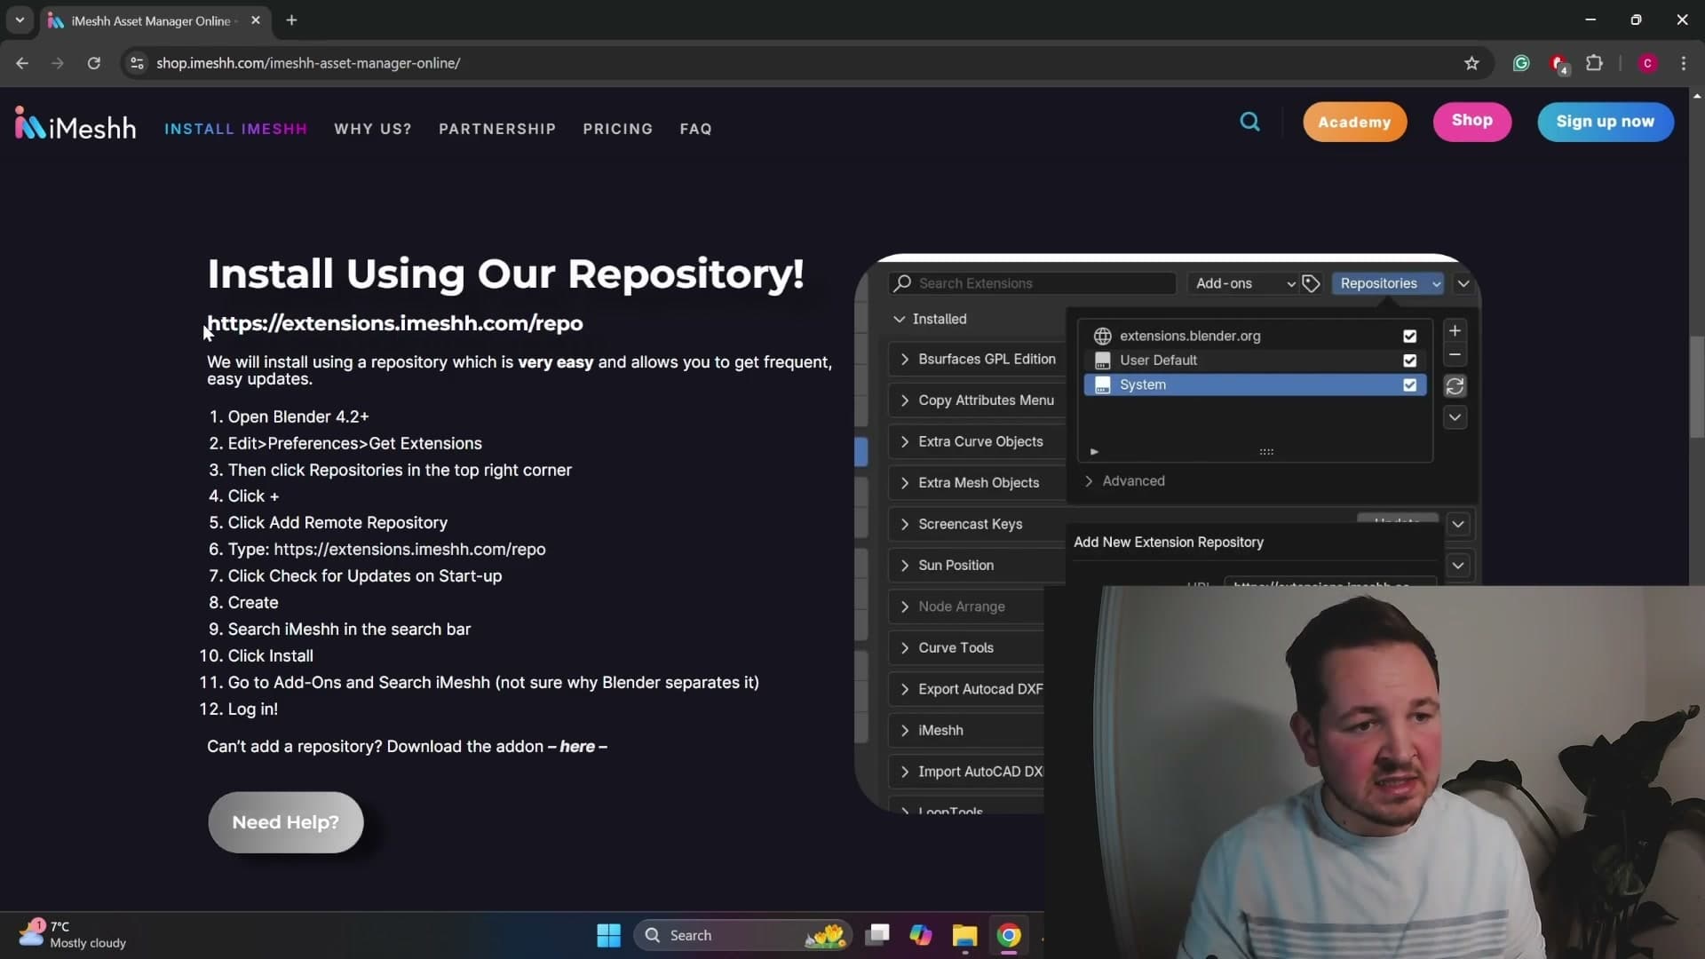
Task: Open the repository specials arrow below refresh
Action: [1455, 417]
